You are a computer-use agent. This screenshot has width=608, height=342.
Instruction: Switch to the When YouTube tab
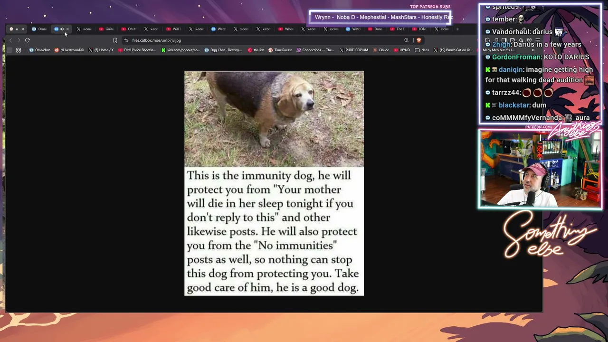coord(286,29)
